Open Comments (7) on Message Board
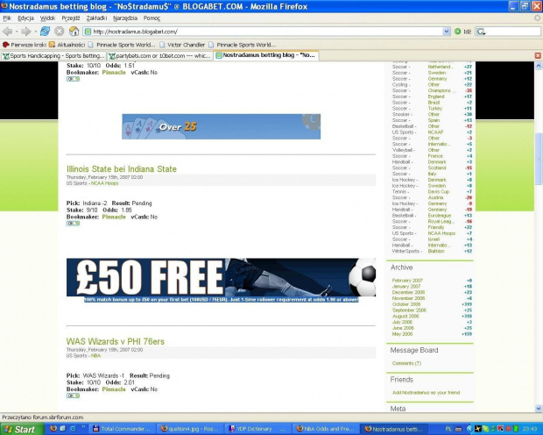543x435 pixels. (x=406, y=363)
